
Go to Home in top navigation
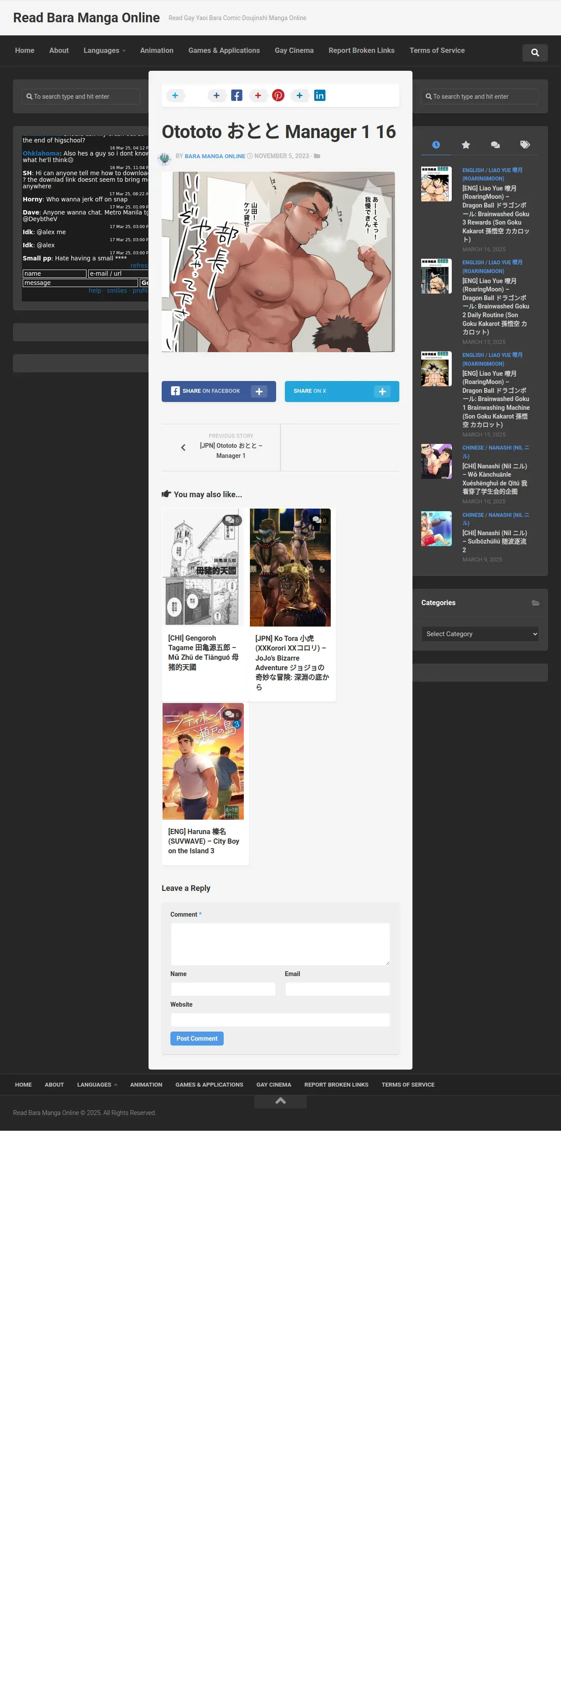coord(25,50)
